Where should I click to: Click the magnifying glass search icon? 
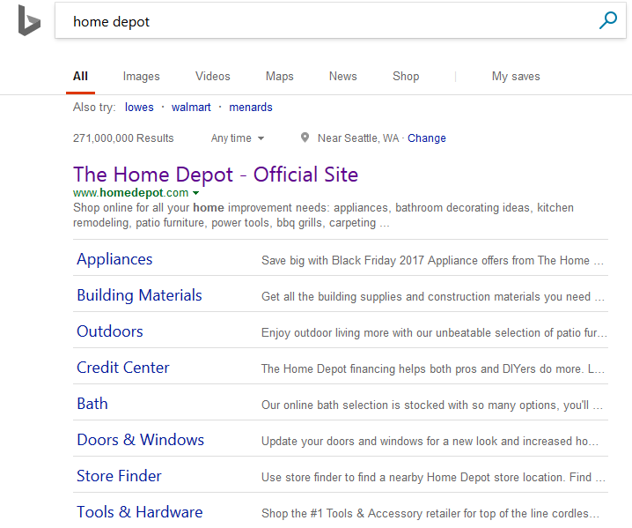607,21
